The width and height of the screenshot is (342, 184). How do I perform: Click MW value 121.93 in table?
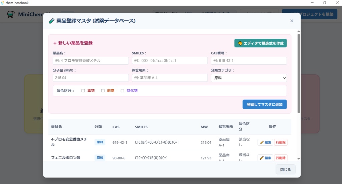(x=206, y=158)
